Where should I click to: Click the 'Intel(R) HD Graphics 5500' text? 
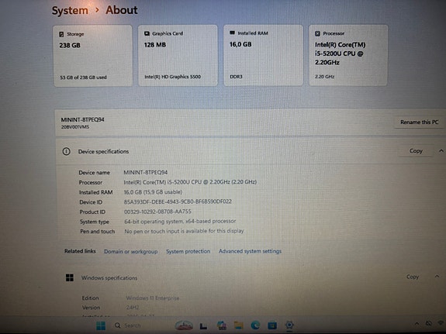coord(173,77)
